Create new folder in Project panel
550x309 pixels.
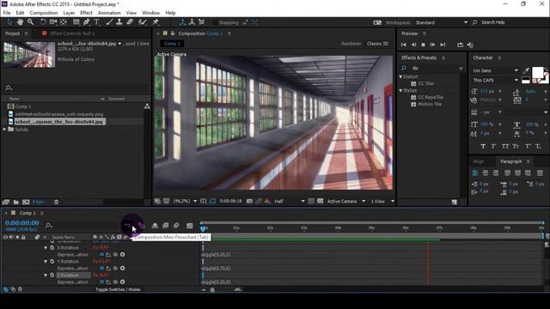tap(16, 203)
